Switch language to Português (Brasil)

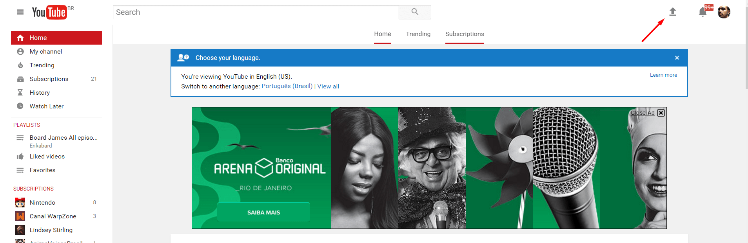287,86
